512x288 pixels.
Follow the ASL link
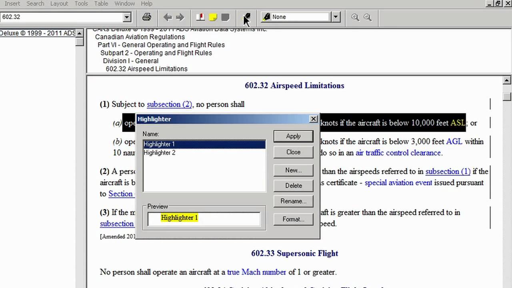click(458, 123)
